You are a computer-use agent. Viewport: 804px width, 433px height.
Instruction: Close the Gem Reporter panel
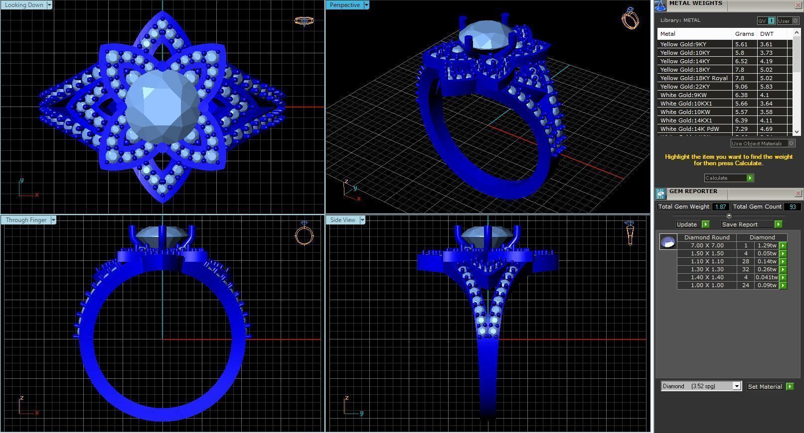click(798, 193)
